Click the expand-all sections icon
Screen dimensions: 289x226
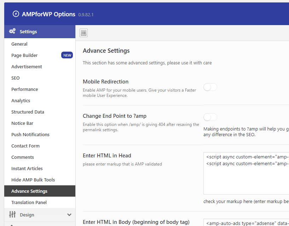click(84, 33)
